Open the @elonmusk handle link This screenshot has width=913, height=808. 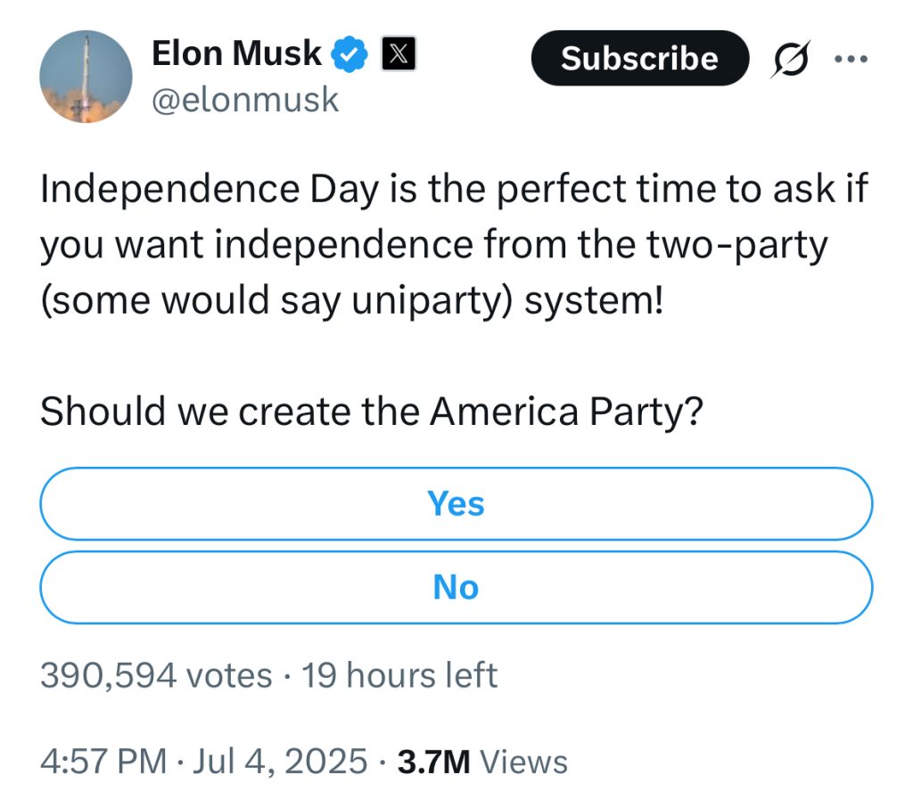[245, 100]
